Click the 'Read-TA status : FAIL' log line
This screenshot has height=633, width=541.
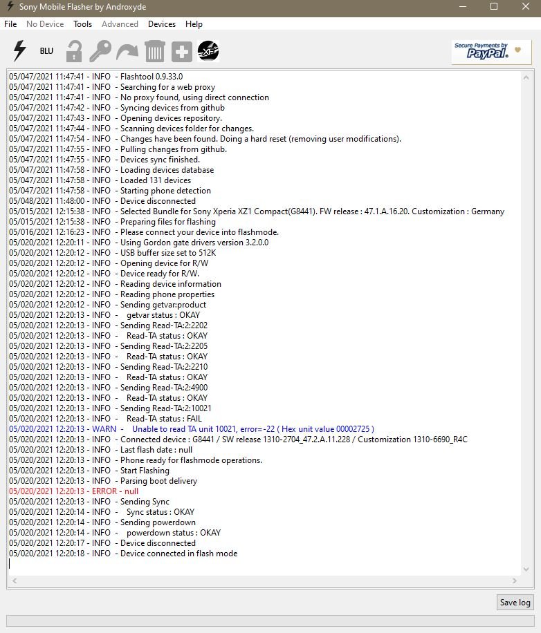(x=105, y=419)
